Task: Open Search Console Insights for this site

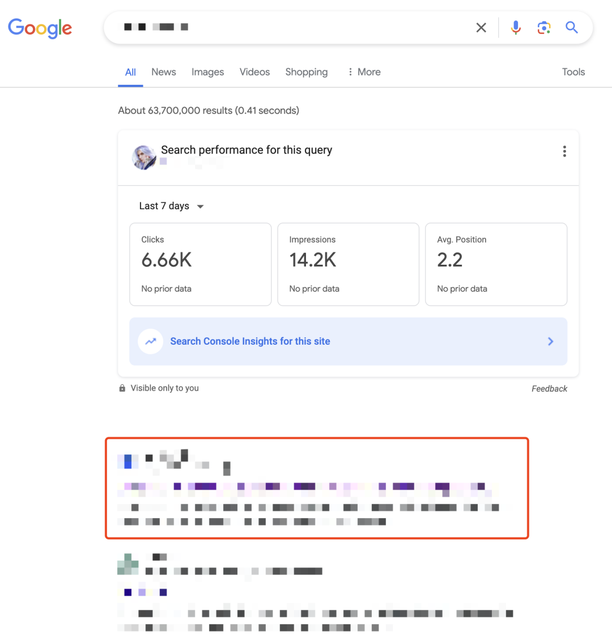Action: [x=250, y=341]
